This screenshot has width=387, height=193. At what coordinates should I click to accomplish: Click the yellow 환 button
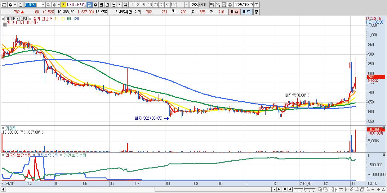[64, 5]
